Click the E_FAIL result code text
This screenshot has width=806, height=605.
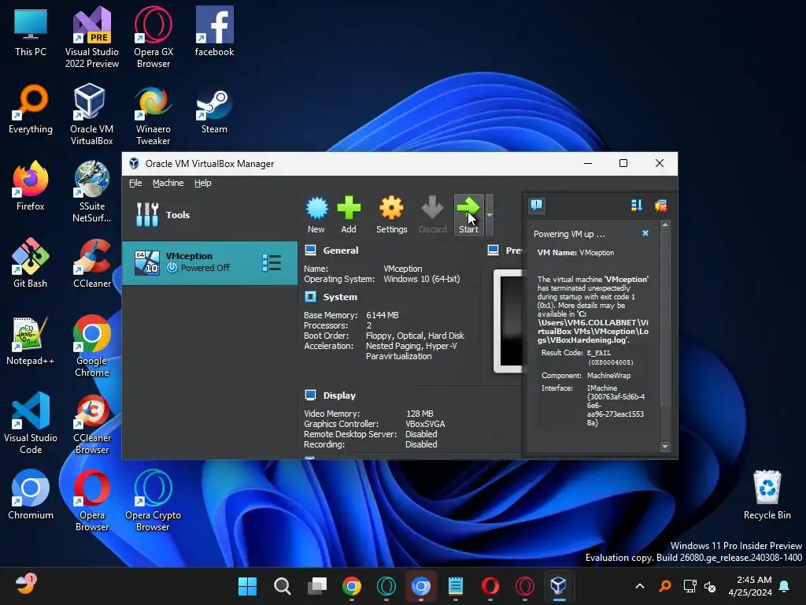coord(599,353)
